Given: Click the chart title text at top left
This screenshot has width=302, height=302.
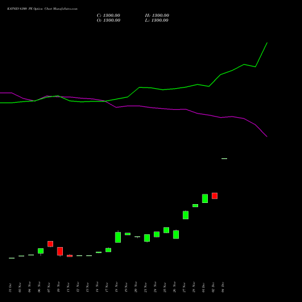Looking at the screenshot, I should pyautogui.click(x=42, y=9).
